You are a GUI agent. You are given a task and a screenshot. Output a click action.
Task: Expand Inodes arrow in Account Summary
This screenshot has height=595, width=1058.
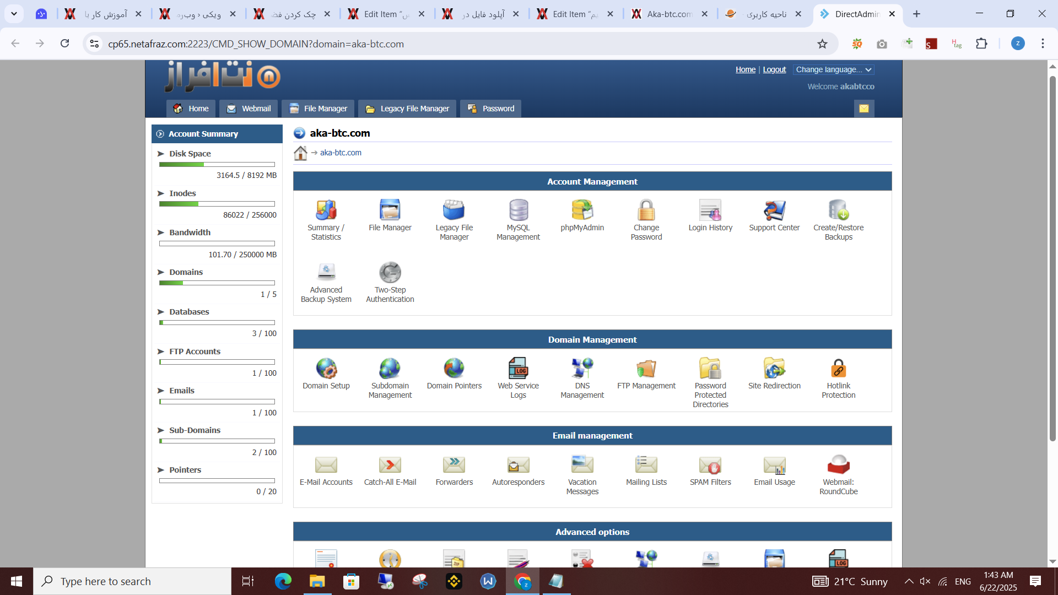point(161,193)
